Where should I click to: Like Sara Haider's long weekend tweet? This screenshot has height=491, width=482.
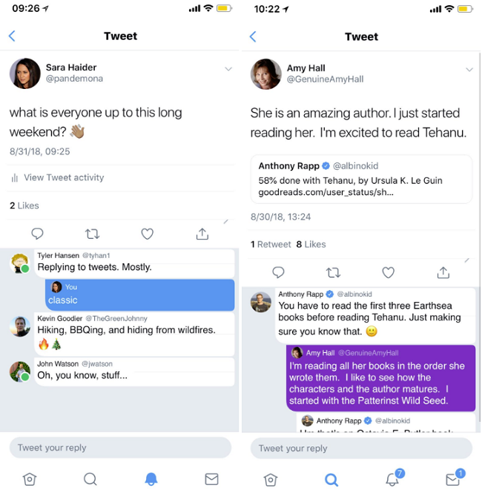[147, 234]
